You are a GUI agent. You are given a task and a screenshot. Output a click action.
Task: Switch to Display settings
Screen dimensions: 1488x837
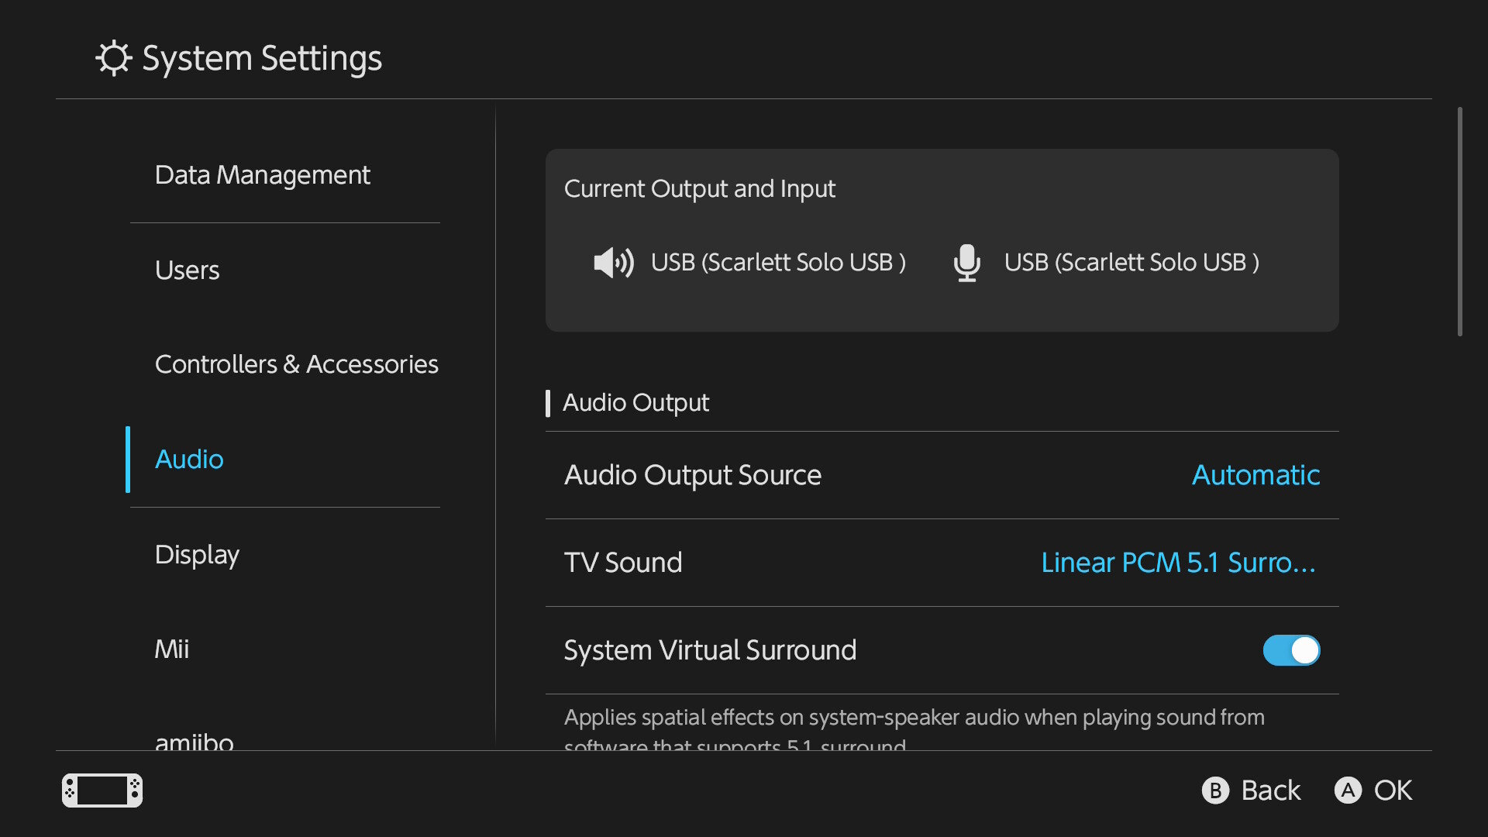197,555
